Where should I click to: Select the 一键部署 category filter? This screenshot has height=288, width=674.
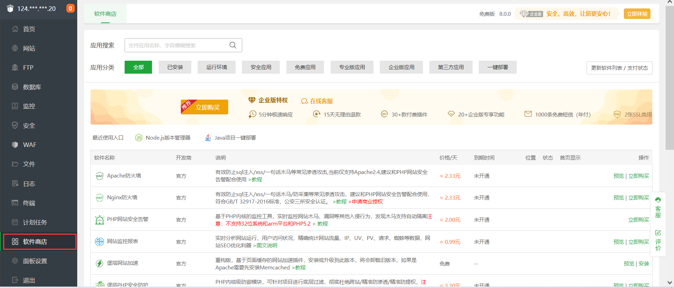point(498,67)
